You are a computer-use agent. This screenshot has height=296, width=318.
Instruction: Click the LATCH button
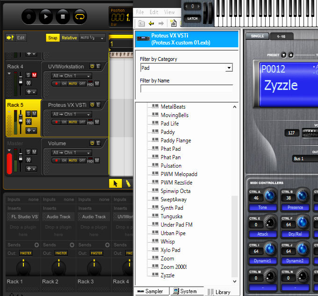[192, 18]
